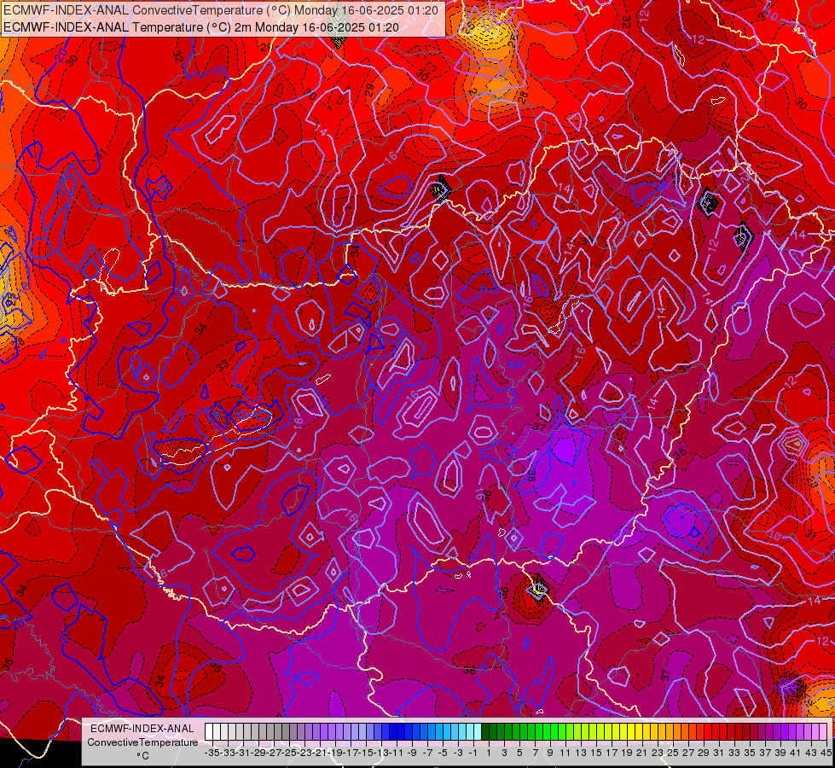The height and width of the screenshot is (768, 835).
Task: Click the legend's ECMWF-INDEX-ANAL heading
Action: tap(142, 728)
